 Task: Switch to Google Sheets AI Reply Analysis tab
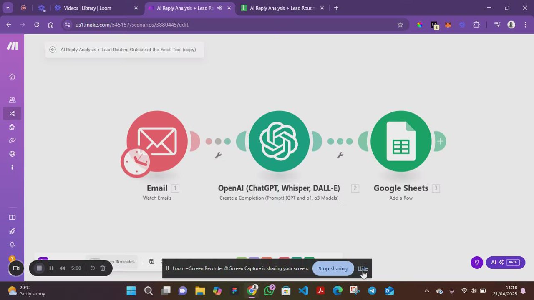[281, 8]
